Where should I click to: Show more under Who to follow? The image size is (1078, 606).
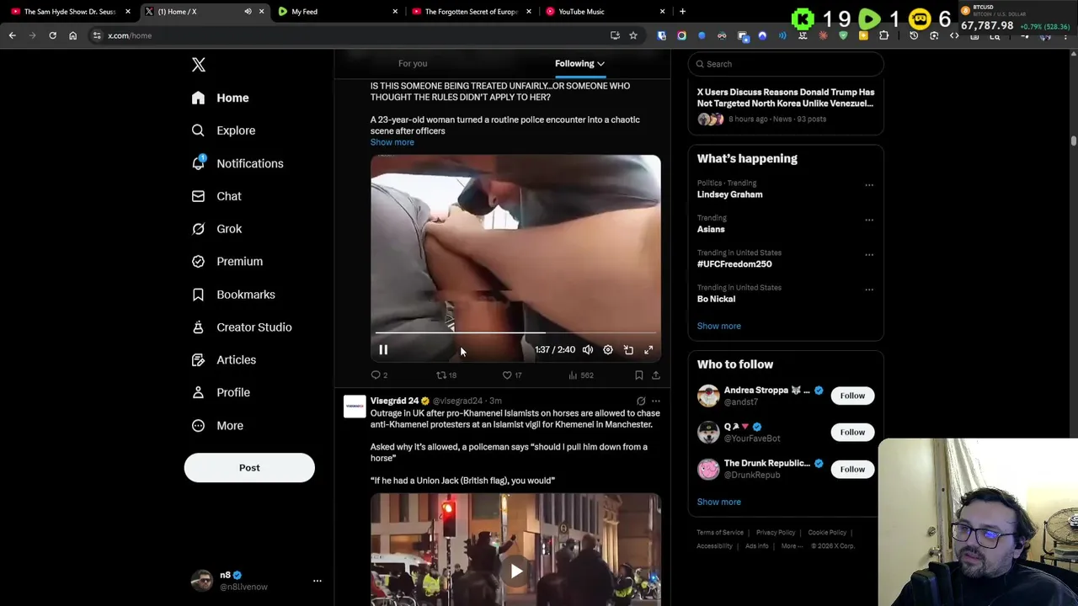click(718, 502)
